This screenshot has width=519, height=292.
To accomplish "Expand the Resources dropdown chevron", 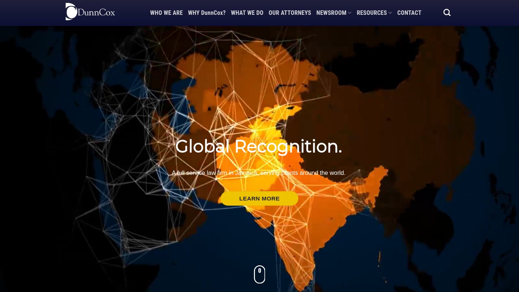I will coord(390,13).
